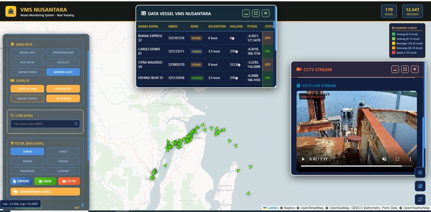
Task: Maximize the Data Vessel panel
Action: tap(256, 13)
